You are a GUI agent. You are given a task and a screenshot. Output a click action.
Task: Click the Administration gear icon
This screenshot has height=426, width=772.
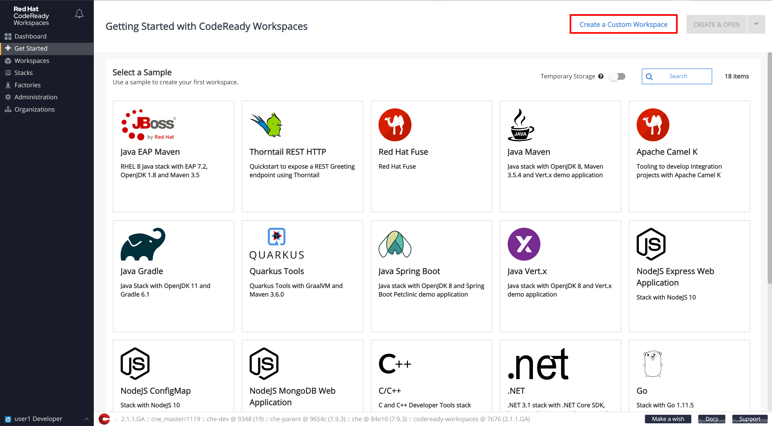click(x=8, y=97)
